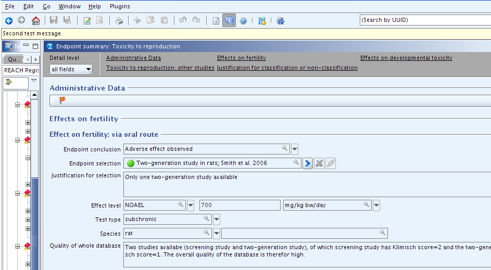The image size is (491, 270).
Task: Click the green circle in Endpoint selection
Action: (x=131, y=163)
